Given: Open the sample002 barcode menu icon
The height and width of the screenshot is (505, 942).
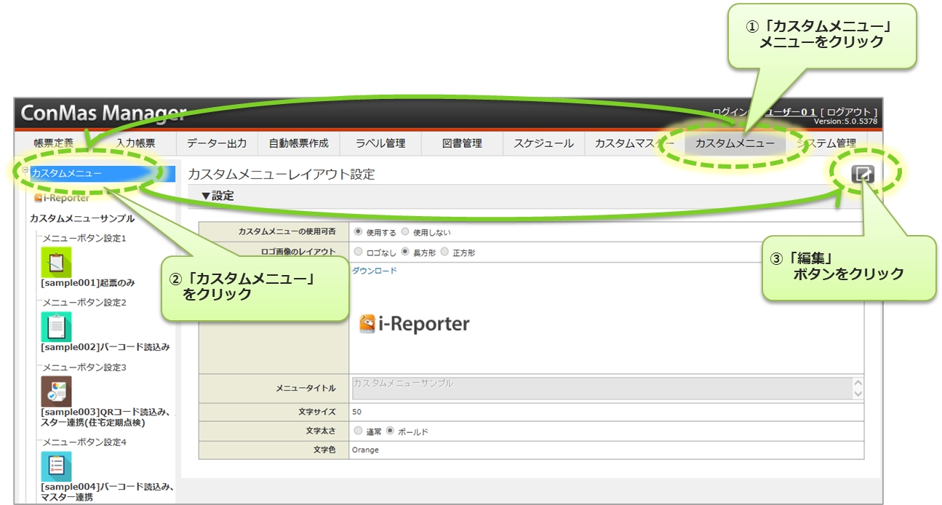Looking at the screenshot, I should [x=56, y=327].
